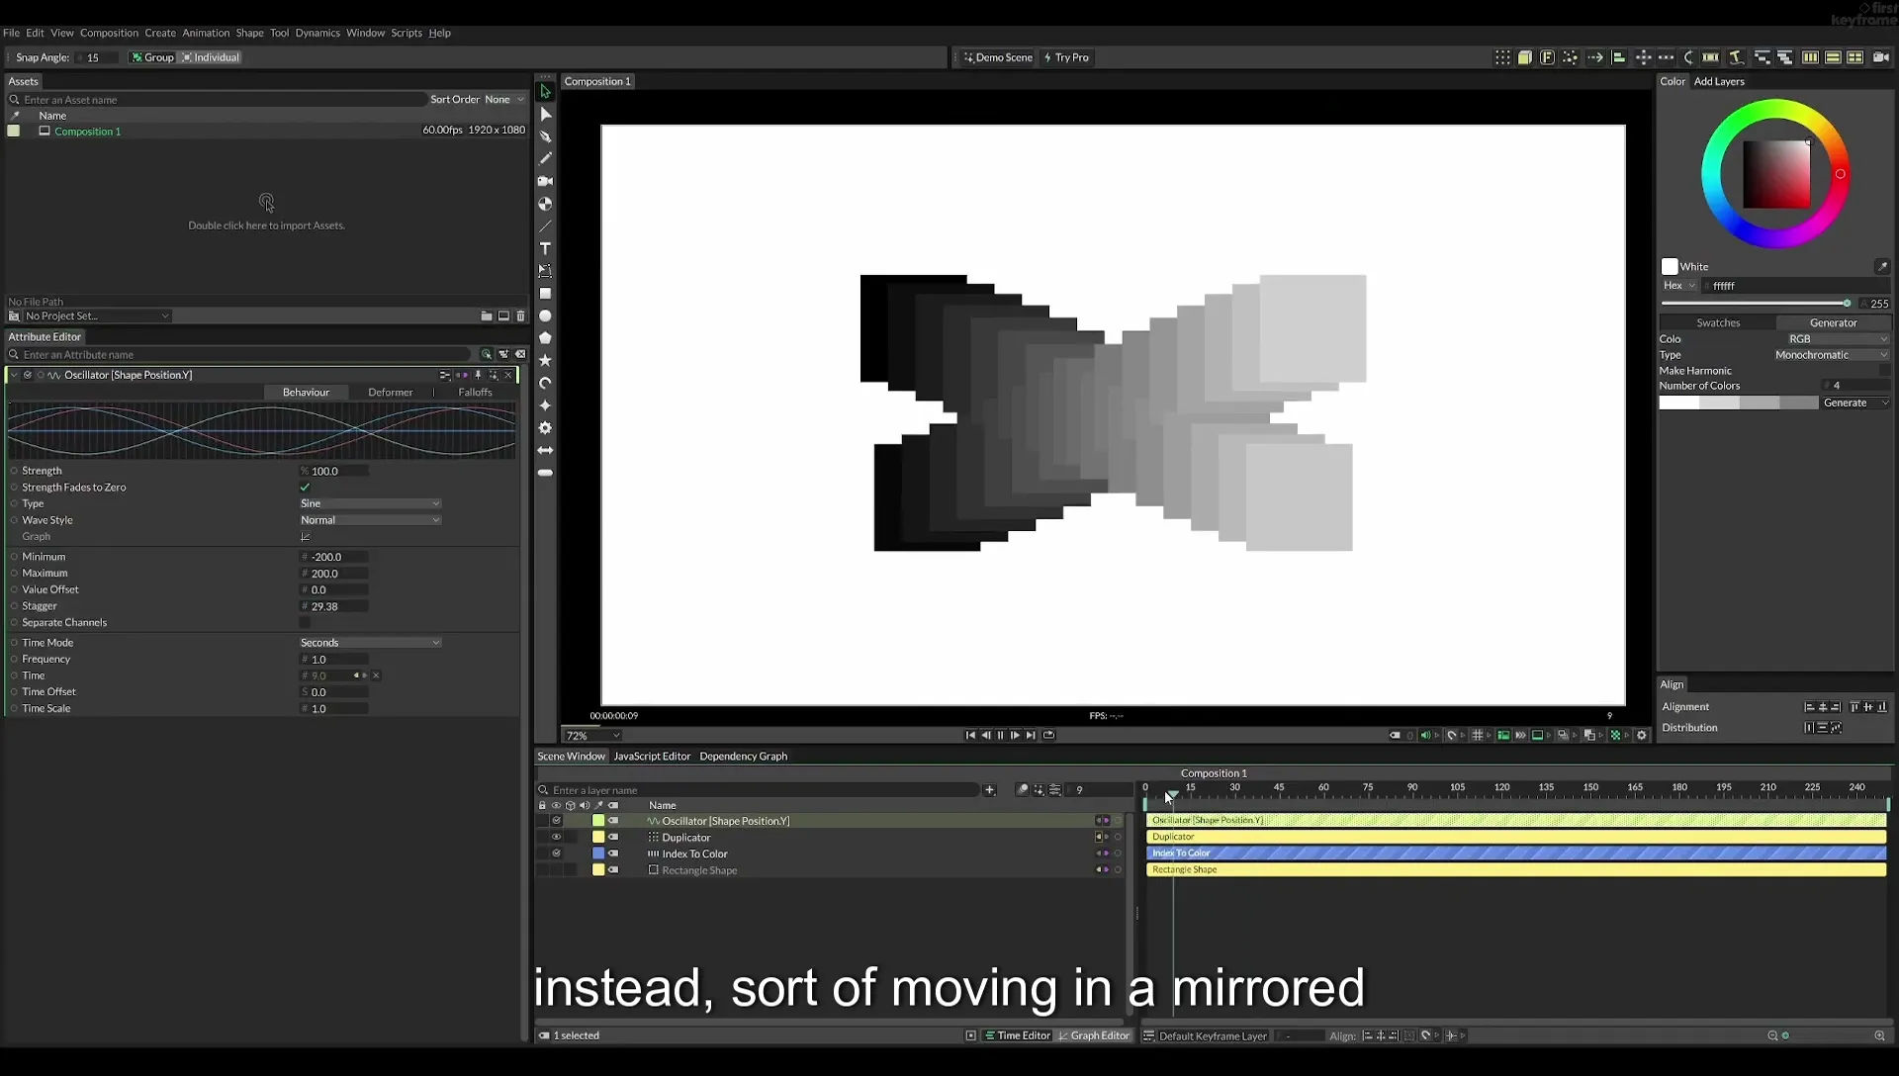Pause playback in the viewport

(x=1000, y=735)
